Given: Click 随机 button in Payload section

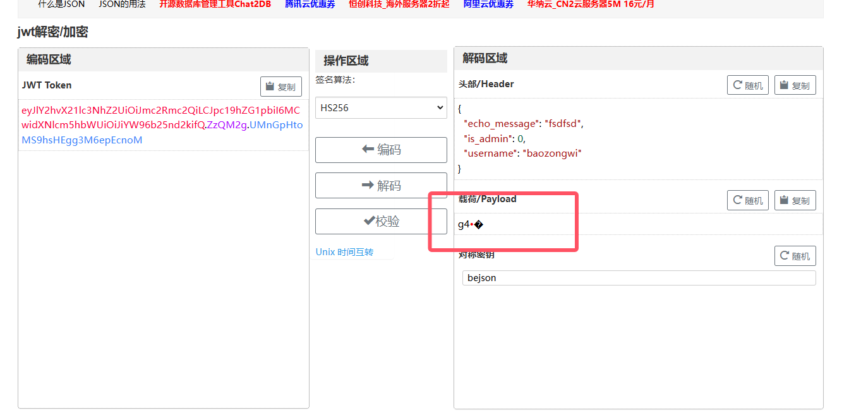Looking at the screenshot, I should [x=748, y=200].
